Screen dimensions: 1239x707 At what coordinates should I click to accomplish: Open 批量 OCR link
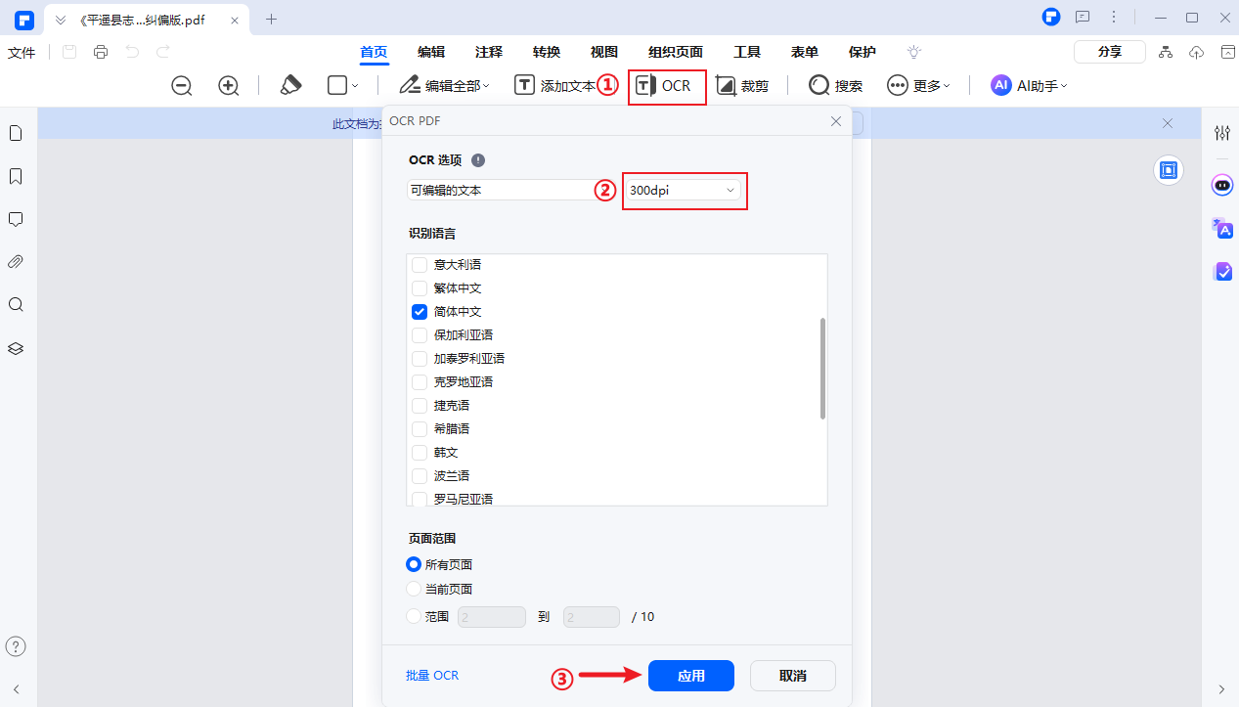click(x=432, y=676)
